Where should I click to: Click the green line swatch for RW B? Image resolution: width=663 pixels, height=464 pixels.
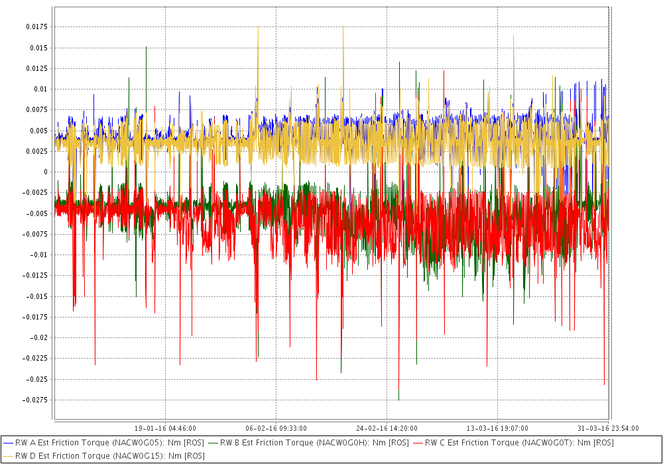click(x=213, y=443)
